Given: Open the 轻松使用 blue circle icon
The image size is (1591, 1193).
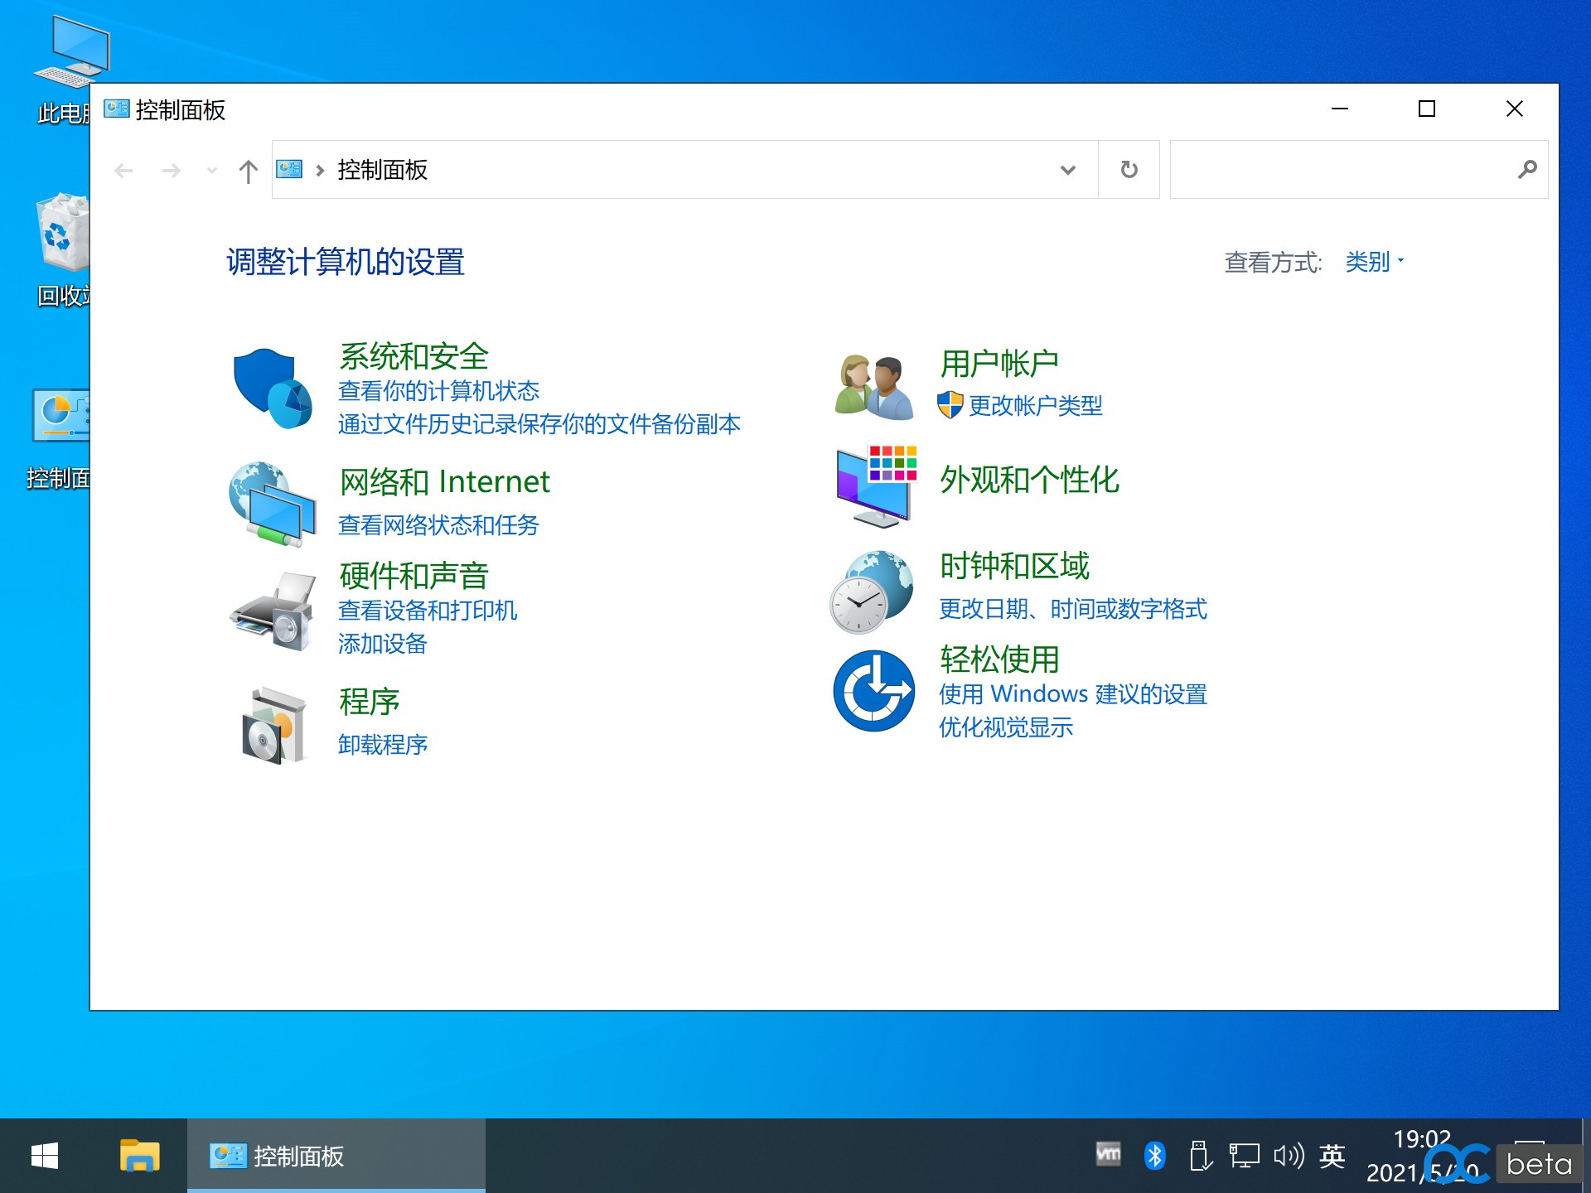Looking at the screenshot, I should (873, 690).
